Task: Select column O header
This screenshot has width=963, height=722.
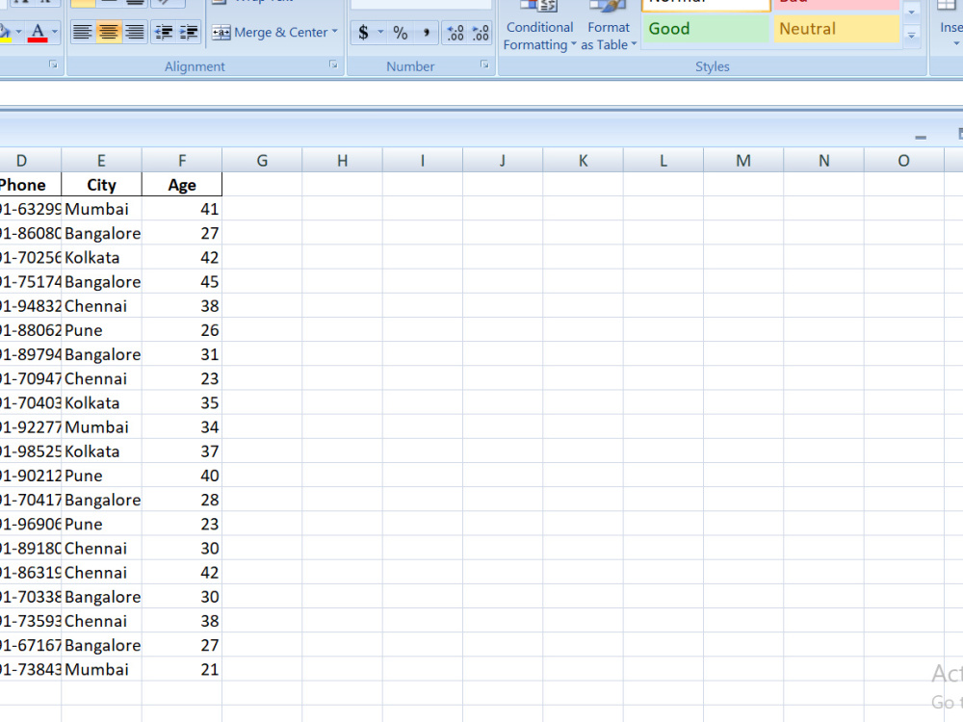Action: (903, 160)
